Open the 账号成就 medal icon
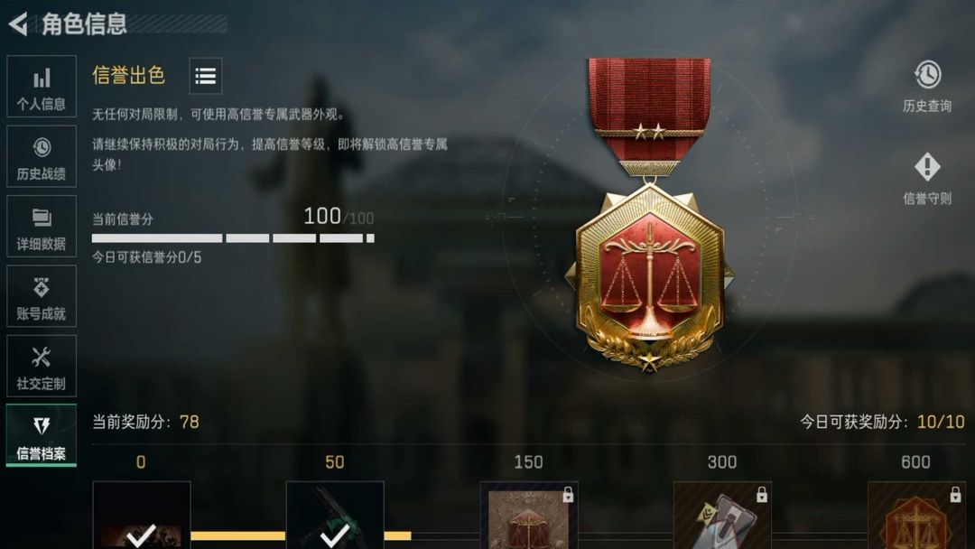This screenshot has width=975, height=549. tap(42, 287)
